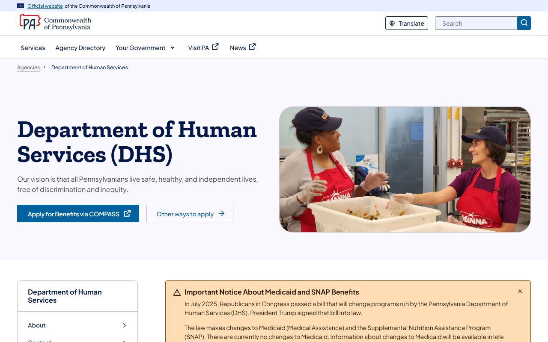Click the Other ways to apply button

click(x=190, y=214)
